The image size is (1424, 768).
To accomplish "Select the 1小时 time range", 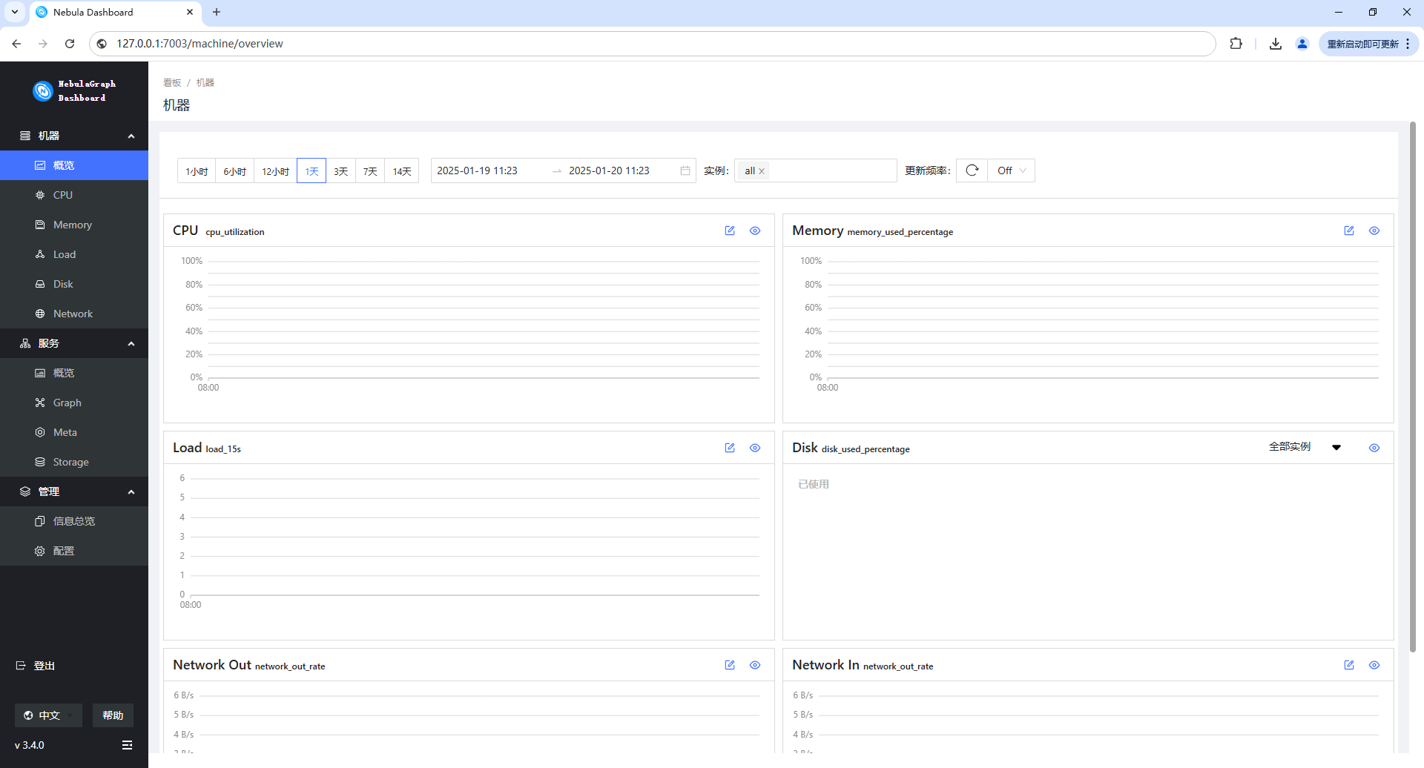I will [x=197, y=171].
